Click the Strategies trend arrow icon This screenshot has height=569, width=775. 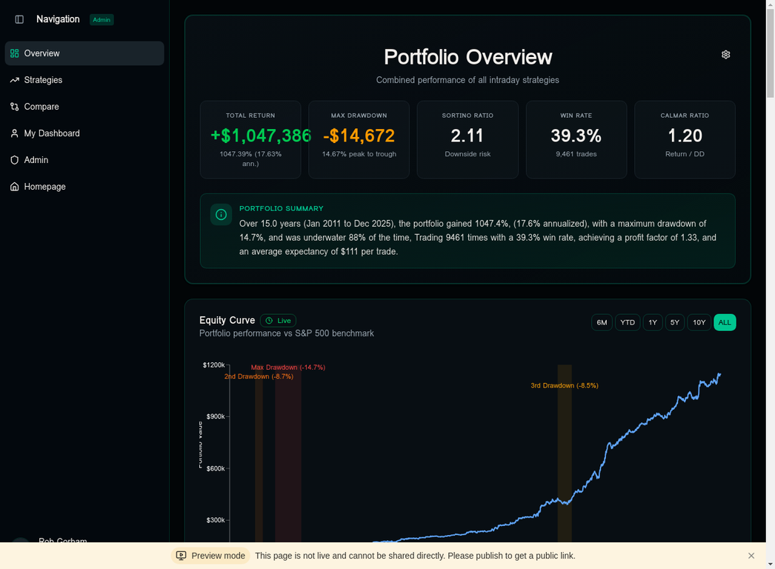point(15,80)
